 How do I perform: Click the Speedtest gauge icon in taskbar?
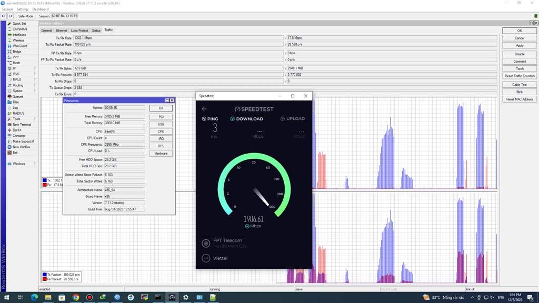(172, 297)
